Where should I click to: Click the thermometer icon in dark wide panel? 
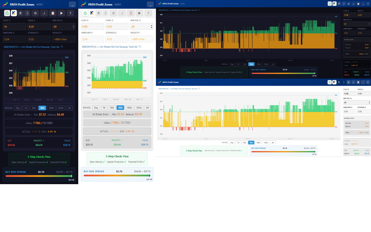coord(344,4)
